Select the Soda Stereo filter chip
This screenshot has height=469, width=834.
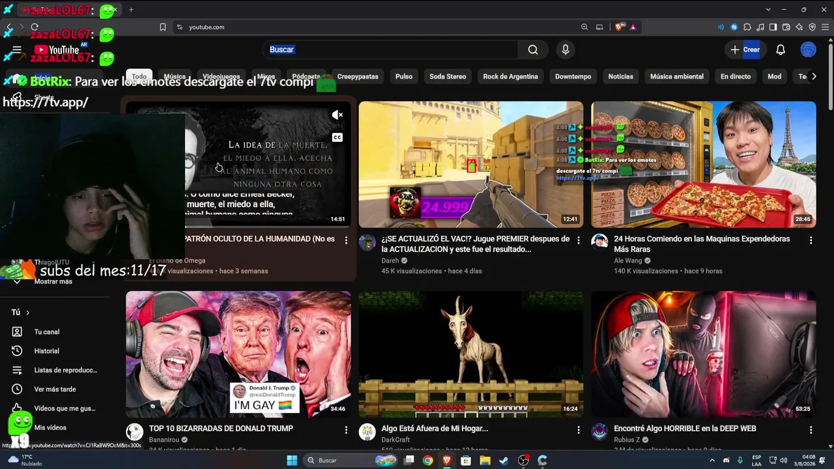point(448,76)
